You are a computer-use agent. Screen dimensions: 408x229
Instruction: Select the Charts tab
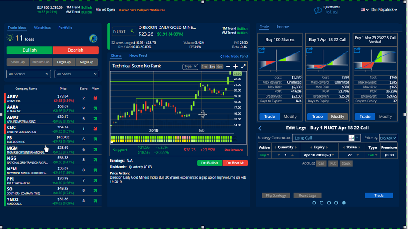116,56
